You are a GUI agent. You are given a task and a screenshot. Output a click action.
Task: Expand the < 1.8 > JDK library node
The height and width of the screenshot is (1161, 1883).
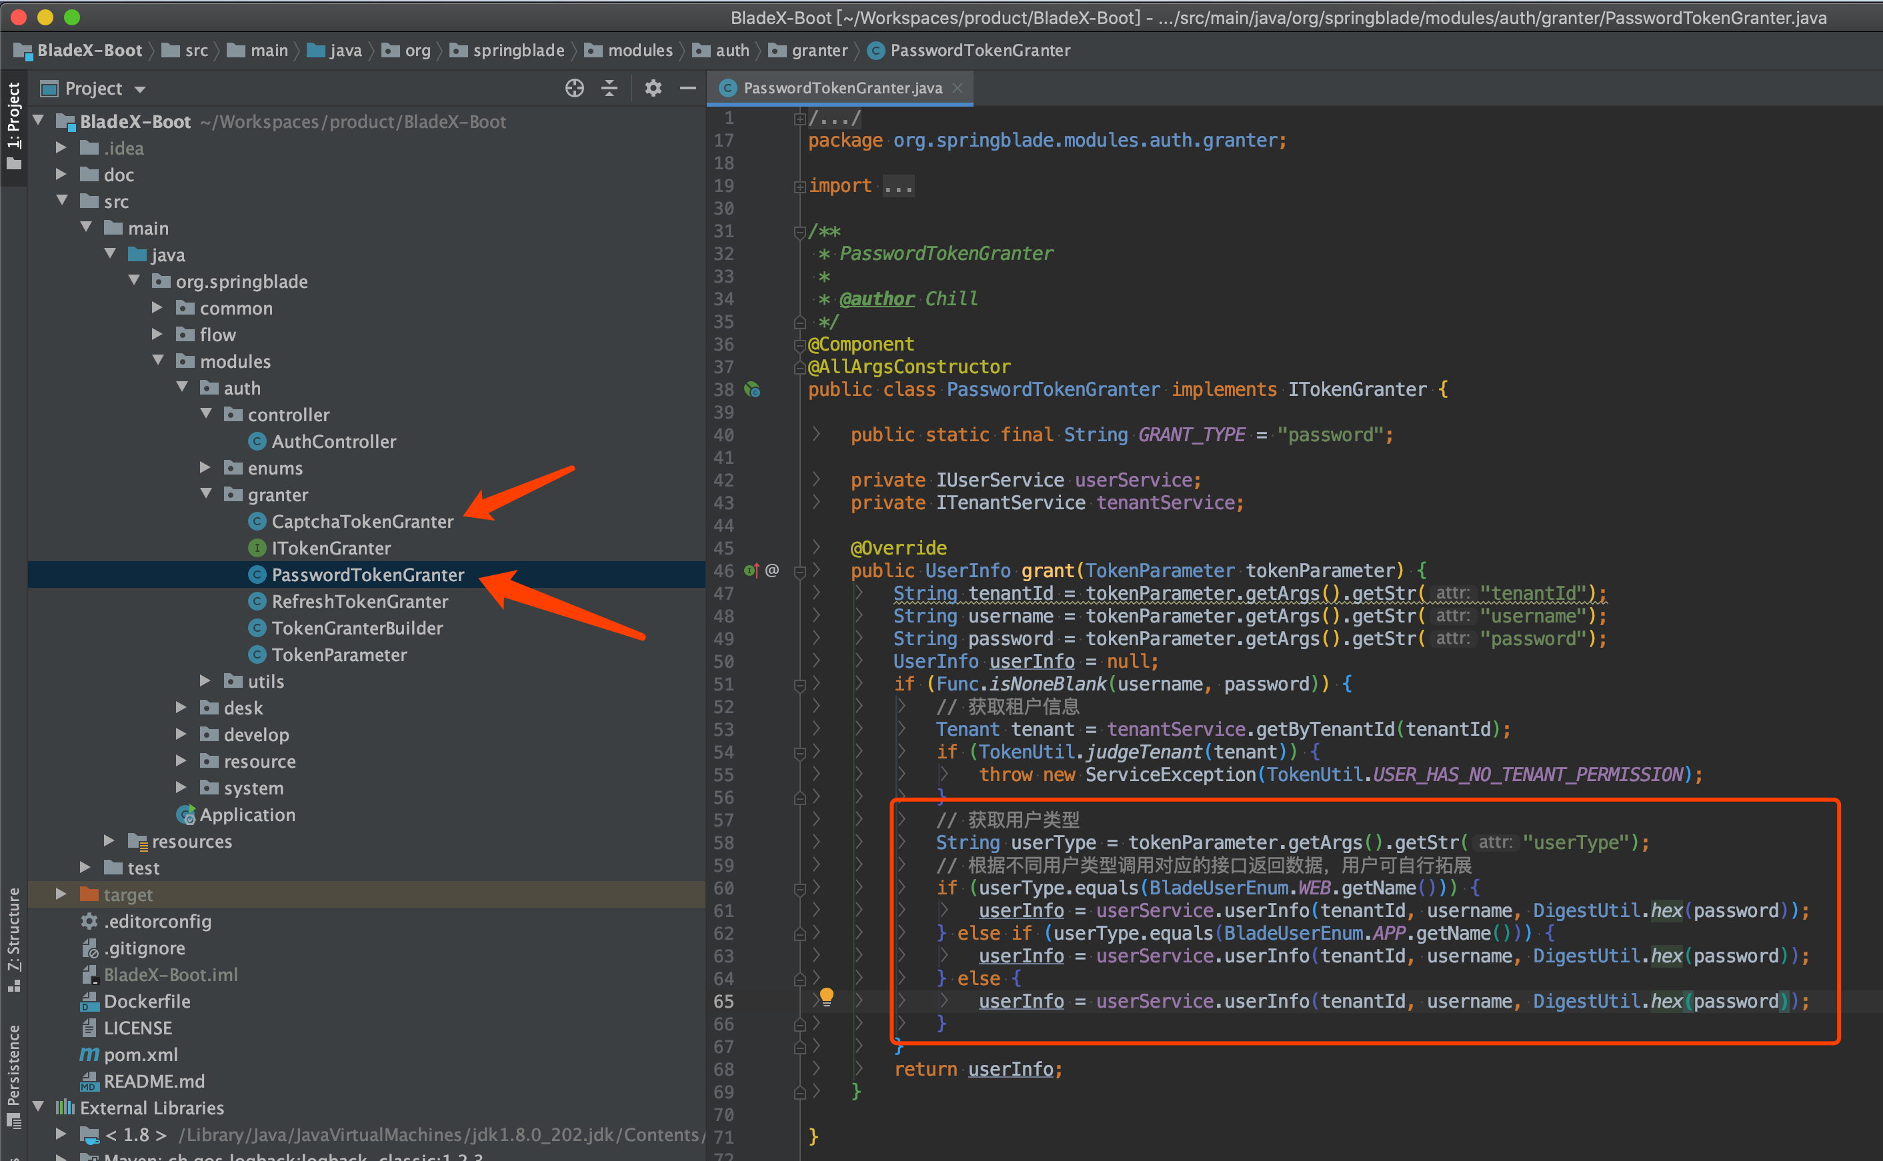pos(61,1134)
